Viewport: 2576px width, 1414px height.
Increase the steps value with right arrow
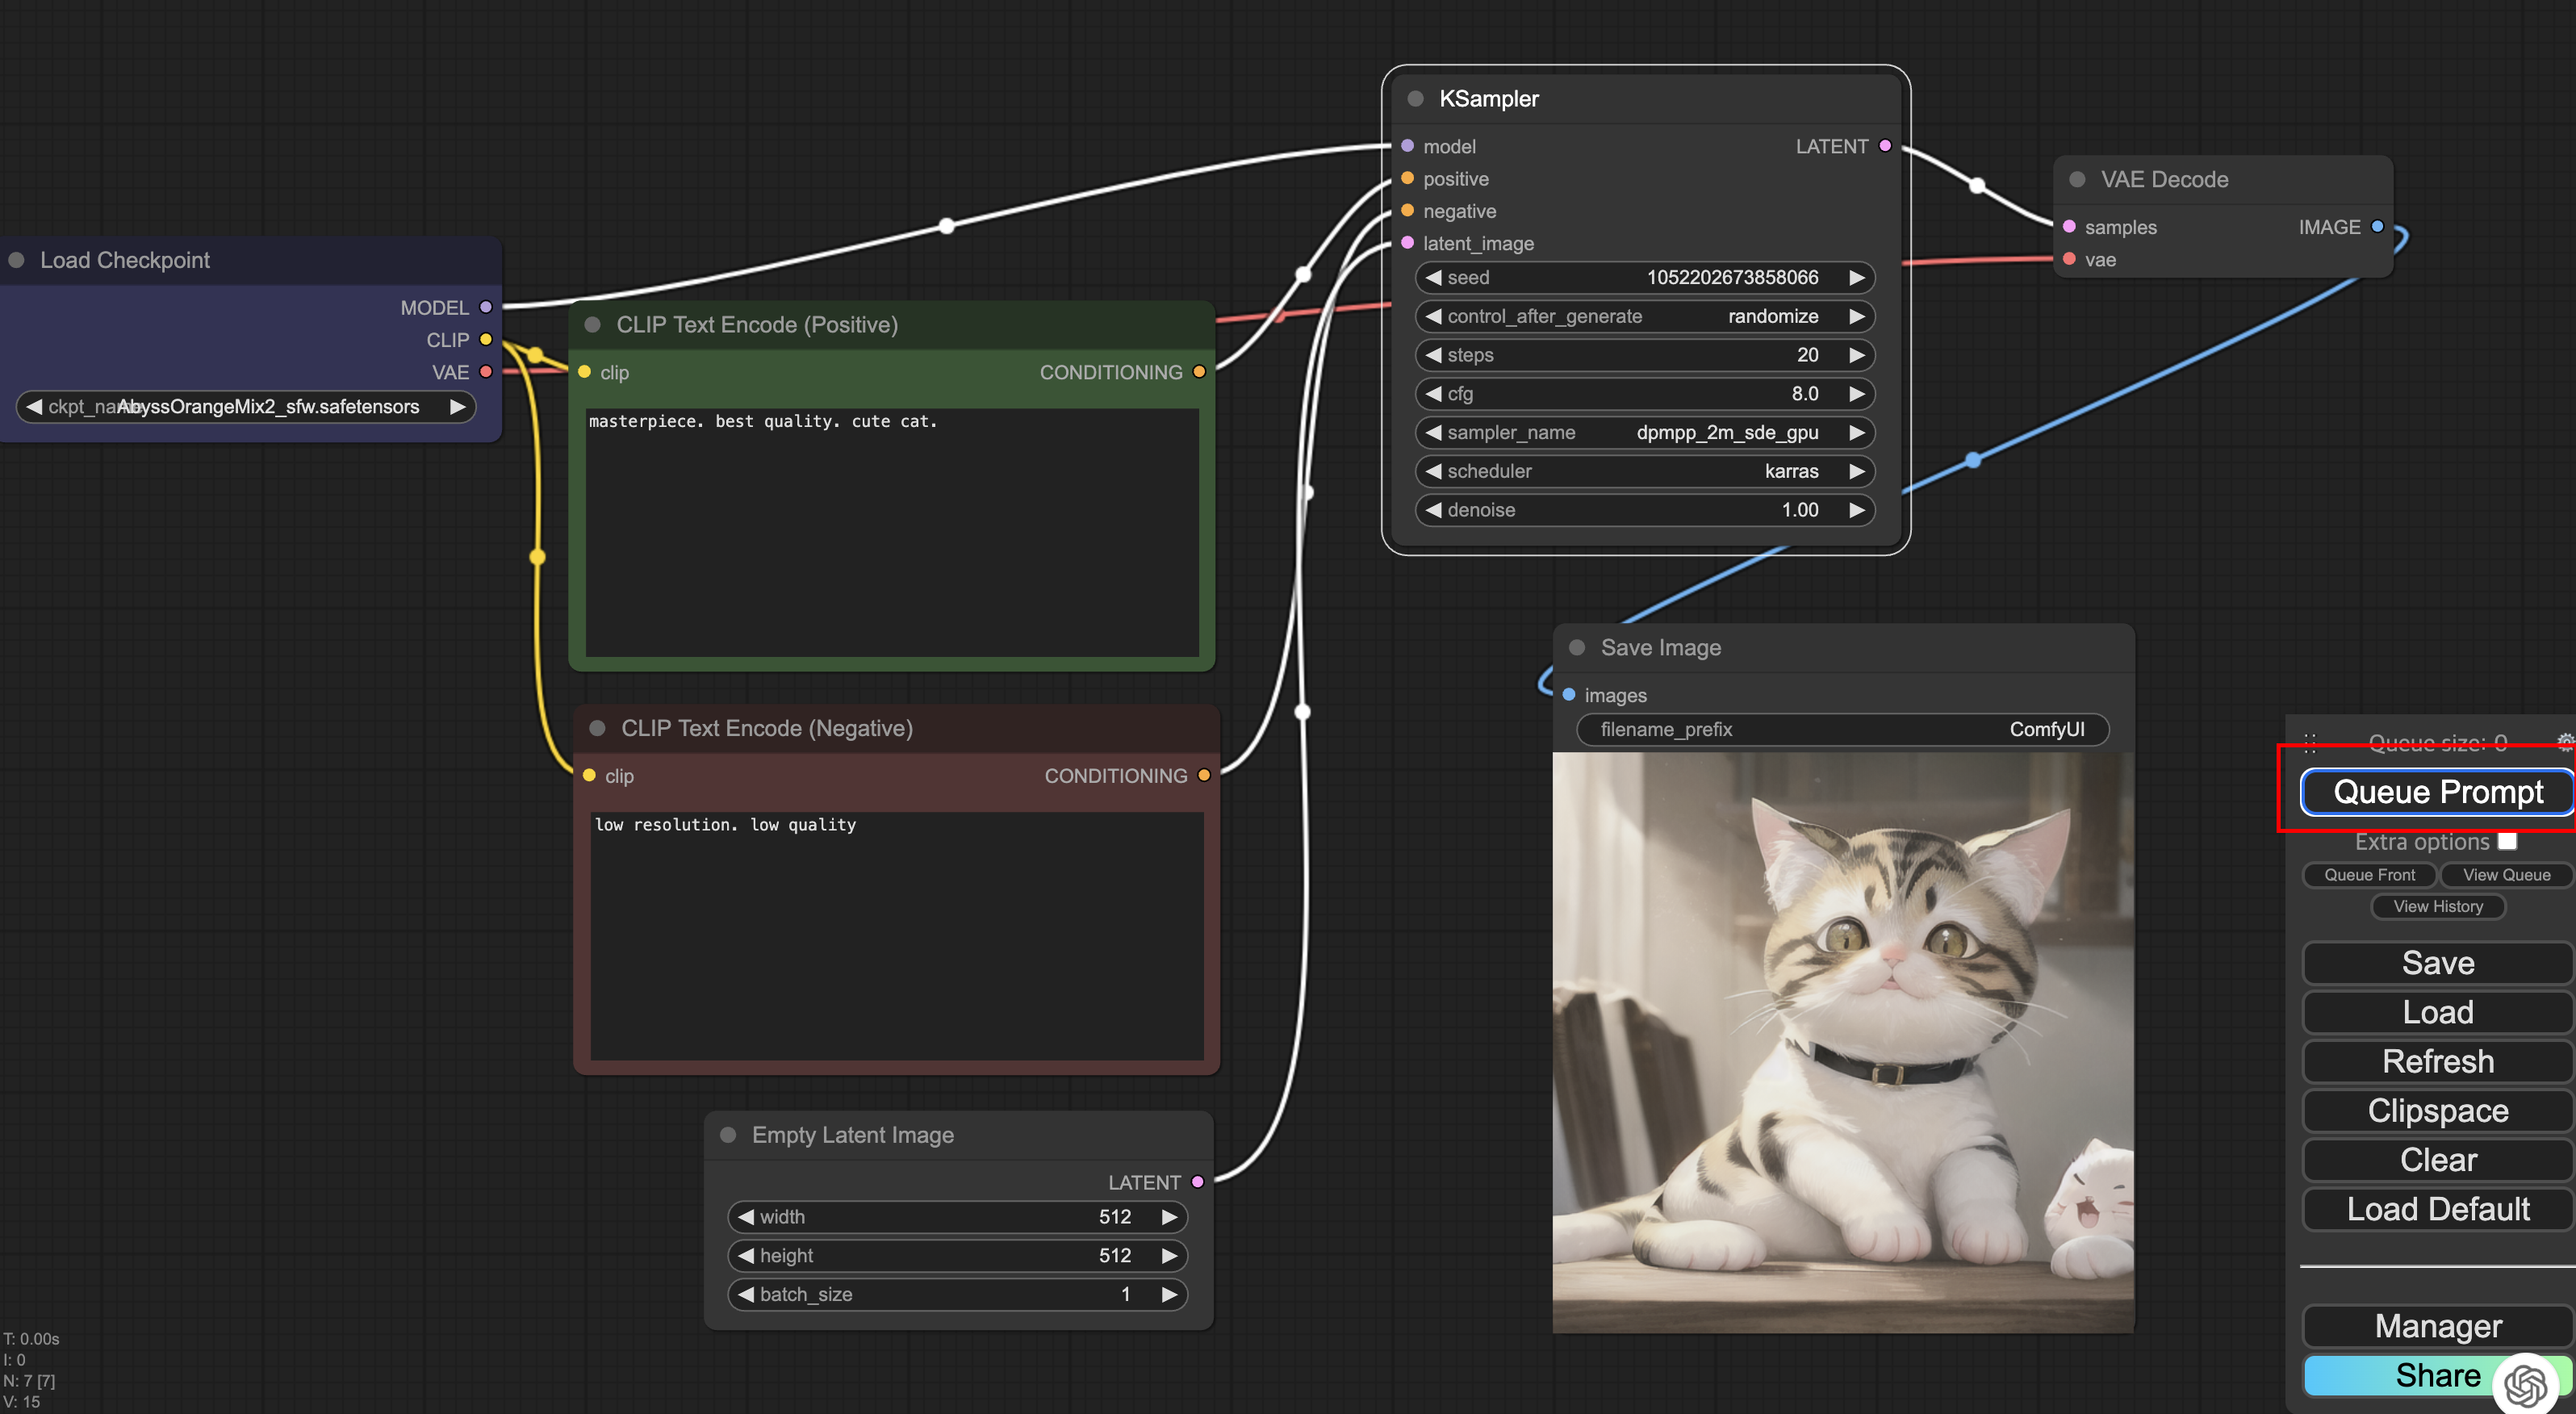pyautogui.click(x=1856, y=355)
